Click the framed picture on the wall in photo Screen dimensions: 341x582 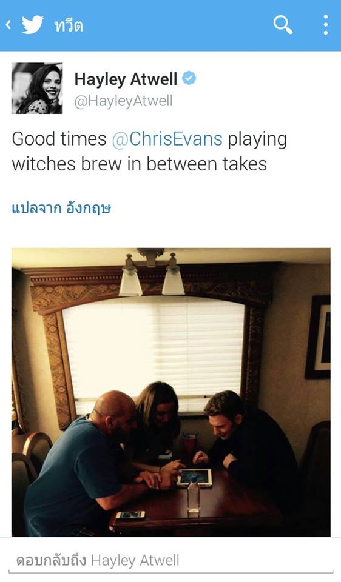coord(318,337)
